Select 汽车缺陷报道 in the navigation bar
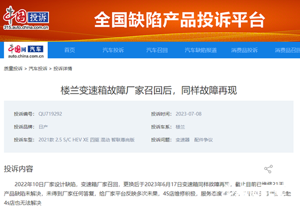300x208 pixels. [x=201, y=50]
